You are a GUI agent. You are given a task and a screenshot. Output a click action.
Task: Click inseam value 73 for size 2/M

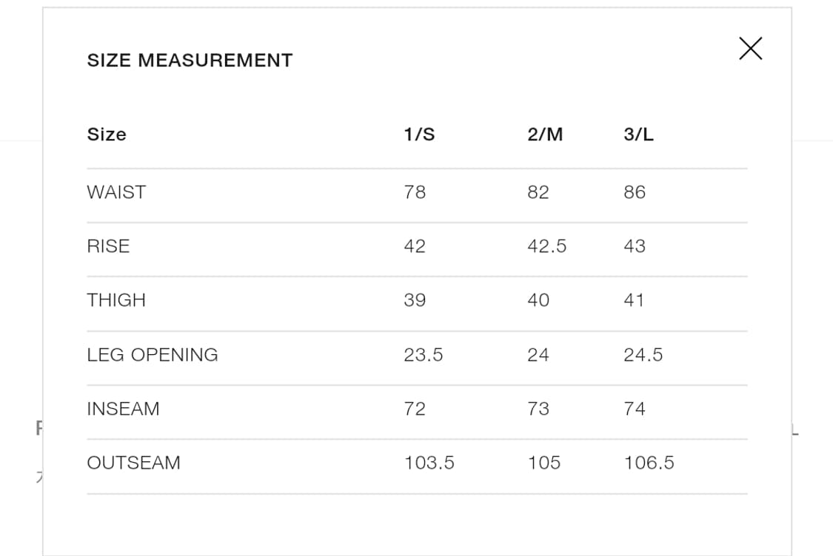point(538,409)
